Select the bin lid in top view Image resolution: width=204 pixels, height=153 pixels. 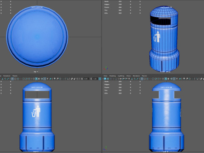[37, 37]
